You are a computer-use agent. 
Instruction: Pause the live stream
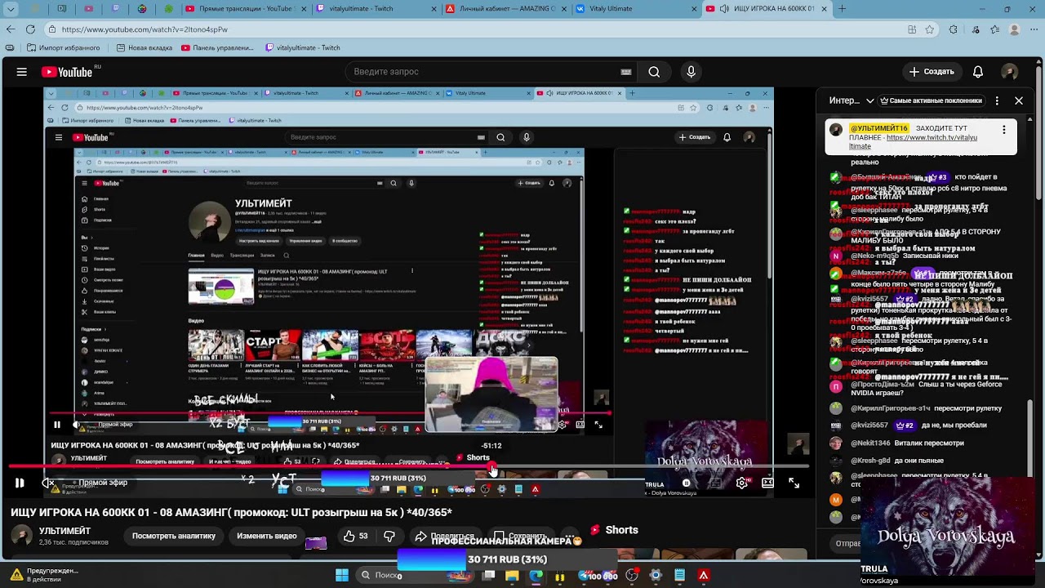pyautogui.click(x=20, y=483)
